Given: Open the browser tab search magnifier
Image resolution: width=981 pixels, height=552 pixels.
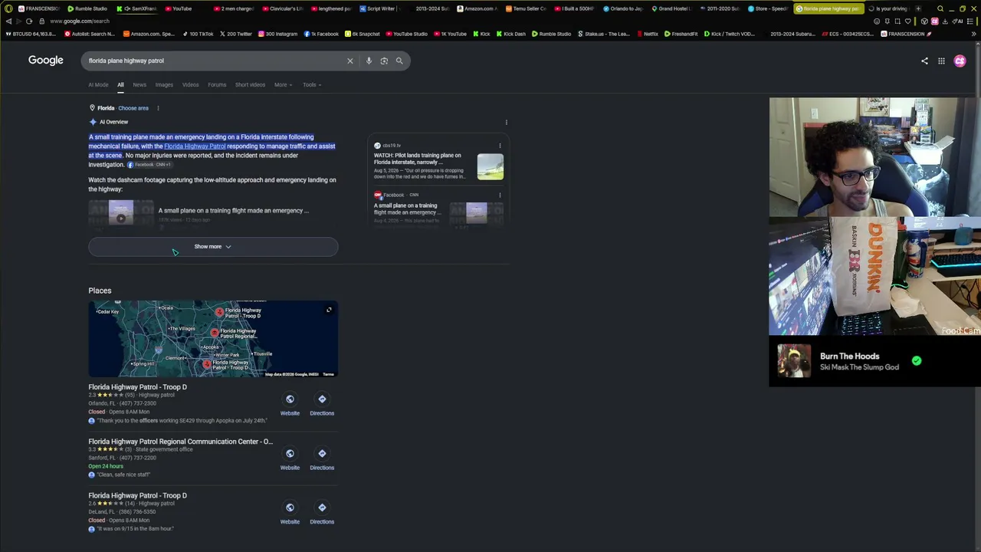Looking at the screenshot, I should pyautogui.click(x=940, y=8).
